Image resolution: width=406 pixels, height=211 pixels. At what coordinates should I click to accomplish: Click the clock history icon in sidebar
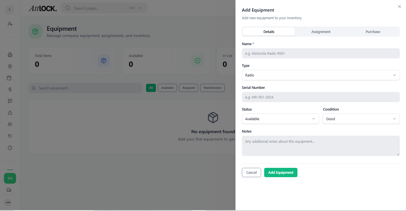[10, 148]
